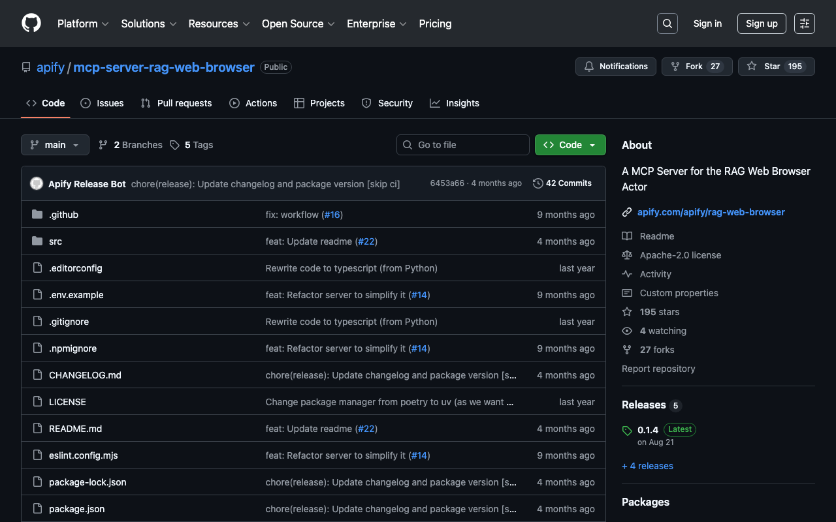Click the Activity pulse icon
This screenshot has height=522, width=836.
[627, 274]
